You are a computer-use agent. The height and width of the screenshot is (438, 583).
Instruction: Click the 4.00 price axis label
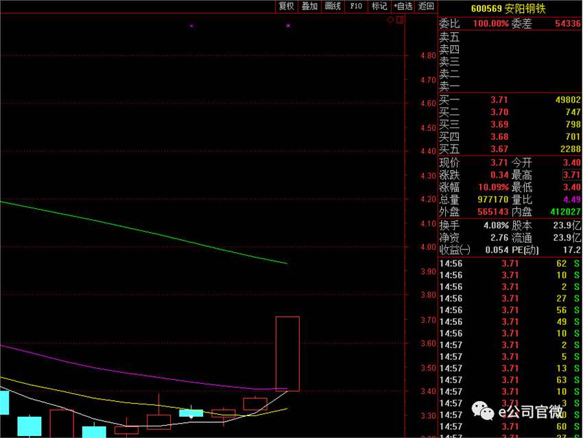428,247
